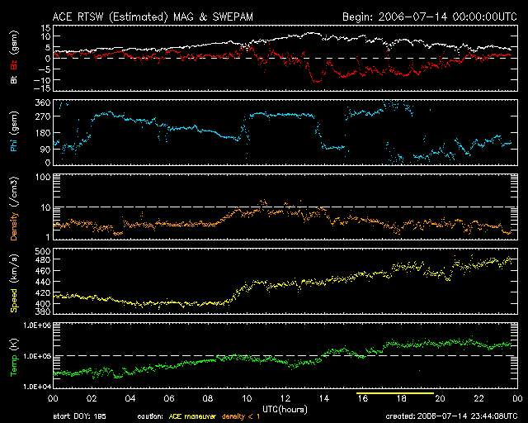The image size is (528, 423).
Task: Click the "-5" tick on the Bt Bz axis
Action: 45,69
